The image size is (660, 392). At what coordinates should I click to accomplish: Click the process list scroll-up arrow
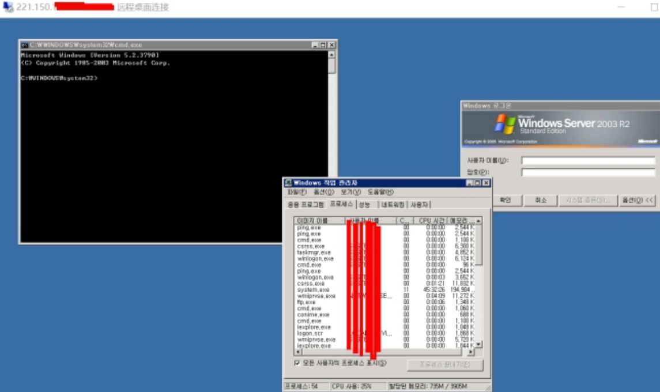478,221
